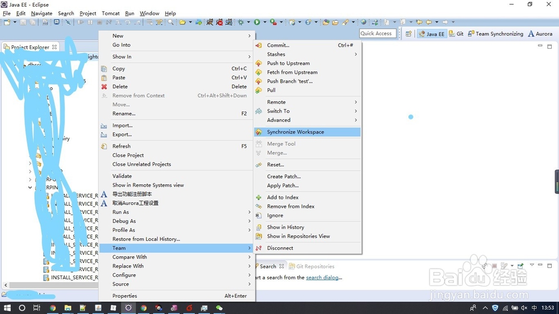Maximize the bottom Search panel
559x314 pixels.
pos(549,265)
